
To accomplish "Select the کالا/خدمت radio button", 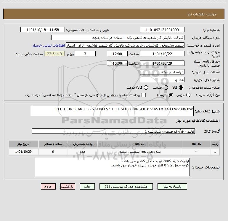I will point(146,88).
